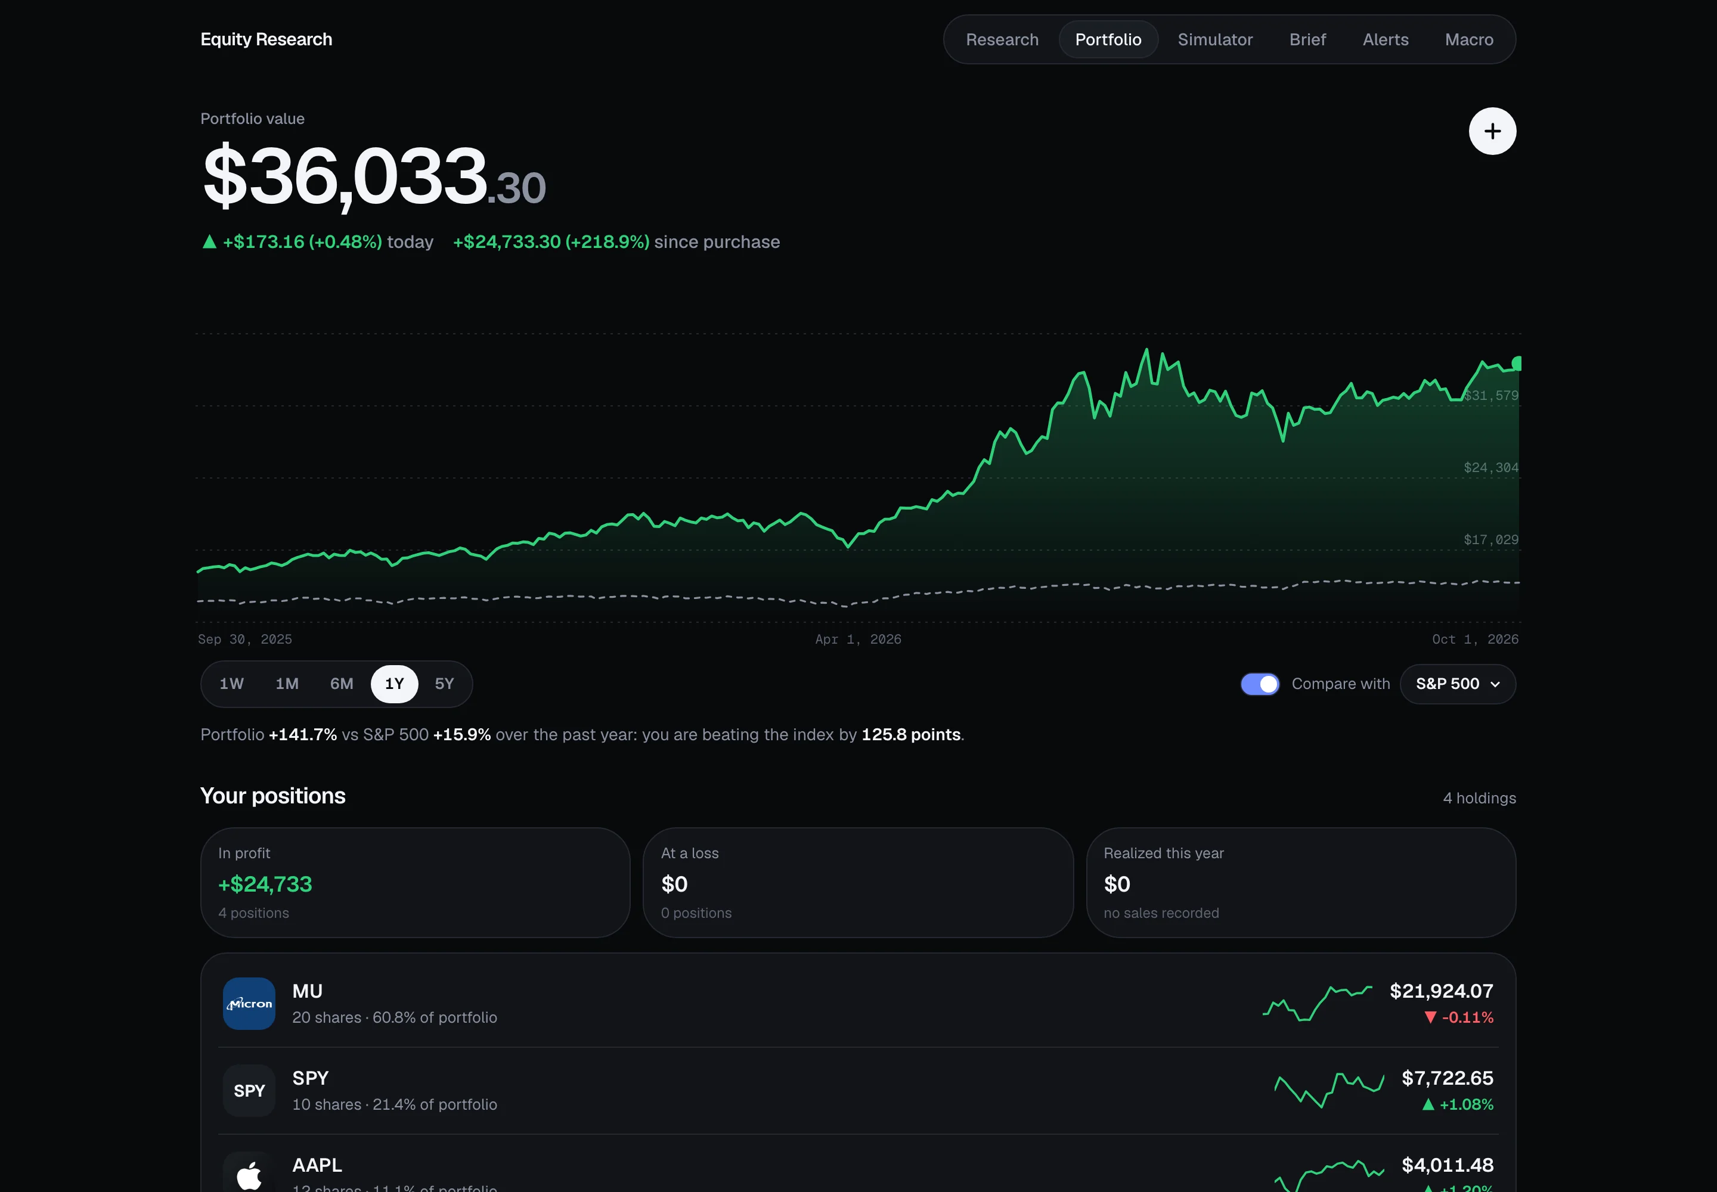The height and width of the screenshot is (1192, 1717).
Task: Open the MU position row
Action: coord(858,1003)
